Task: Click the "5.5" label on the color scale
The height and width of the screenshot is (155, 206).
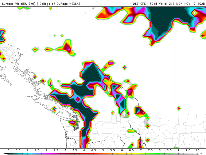Action: pyautogui.click(x=113, y=150)
